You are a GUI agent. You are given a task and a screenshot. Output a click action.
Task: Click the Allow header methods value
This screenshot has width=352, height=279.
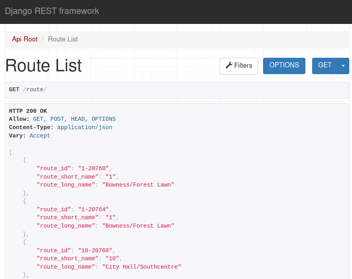click(74, 119)
